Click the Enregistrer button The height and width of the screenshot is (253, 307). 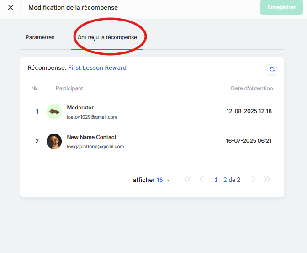[281, 7]
